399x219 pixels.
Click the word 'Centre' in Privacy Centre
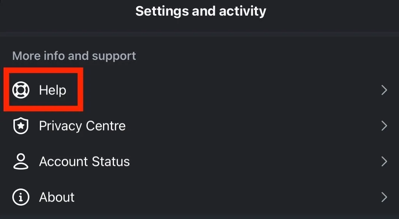tap(106, 126)
